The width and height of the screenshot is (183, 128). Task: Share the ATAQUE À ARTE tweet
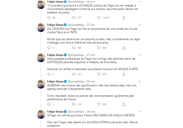[124, 74]
